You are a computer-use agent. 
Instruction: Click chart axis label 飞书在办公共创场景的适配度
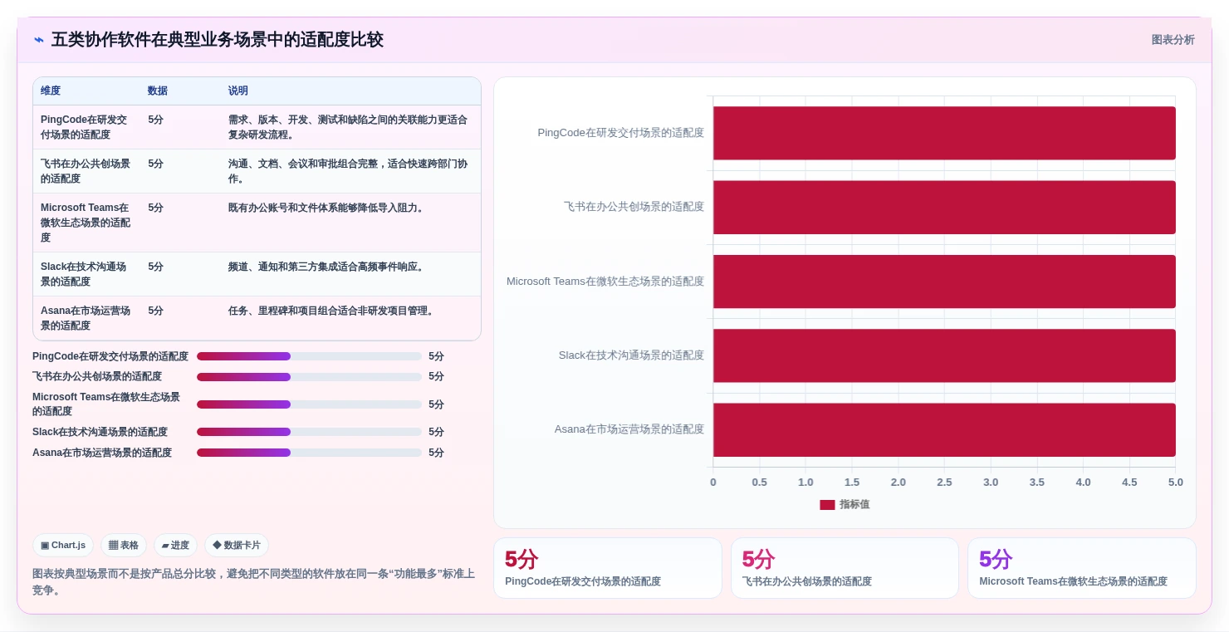tap(634, 207)
